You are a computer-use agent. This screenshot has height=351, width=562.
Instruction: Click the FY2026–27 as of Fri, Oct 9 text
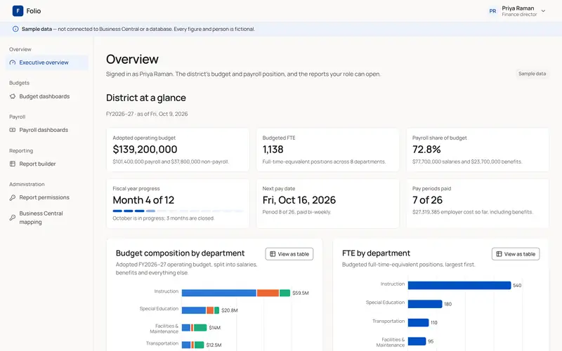[x=147, y=114]
